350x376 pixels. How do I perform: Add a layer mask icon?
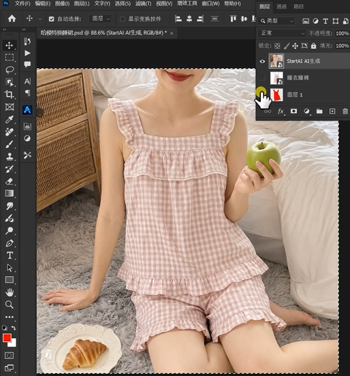click(293, 111)
